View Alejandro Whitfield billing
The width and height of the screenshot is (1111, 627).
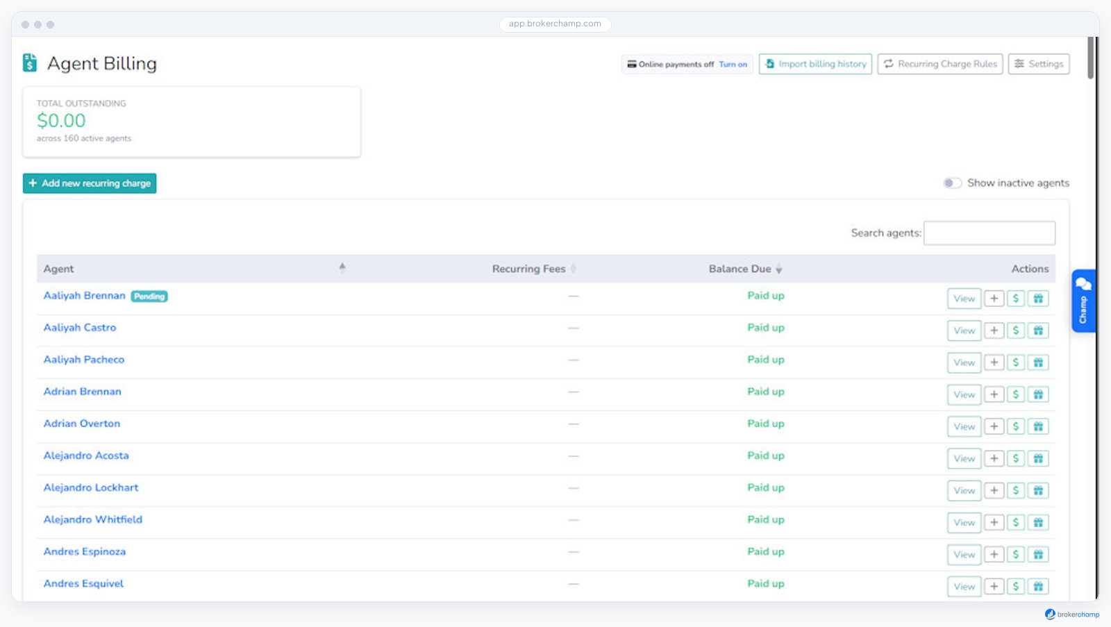click(964, 522)
